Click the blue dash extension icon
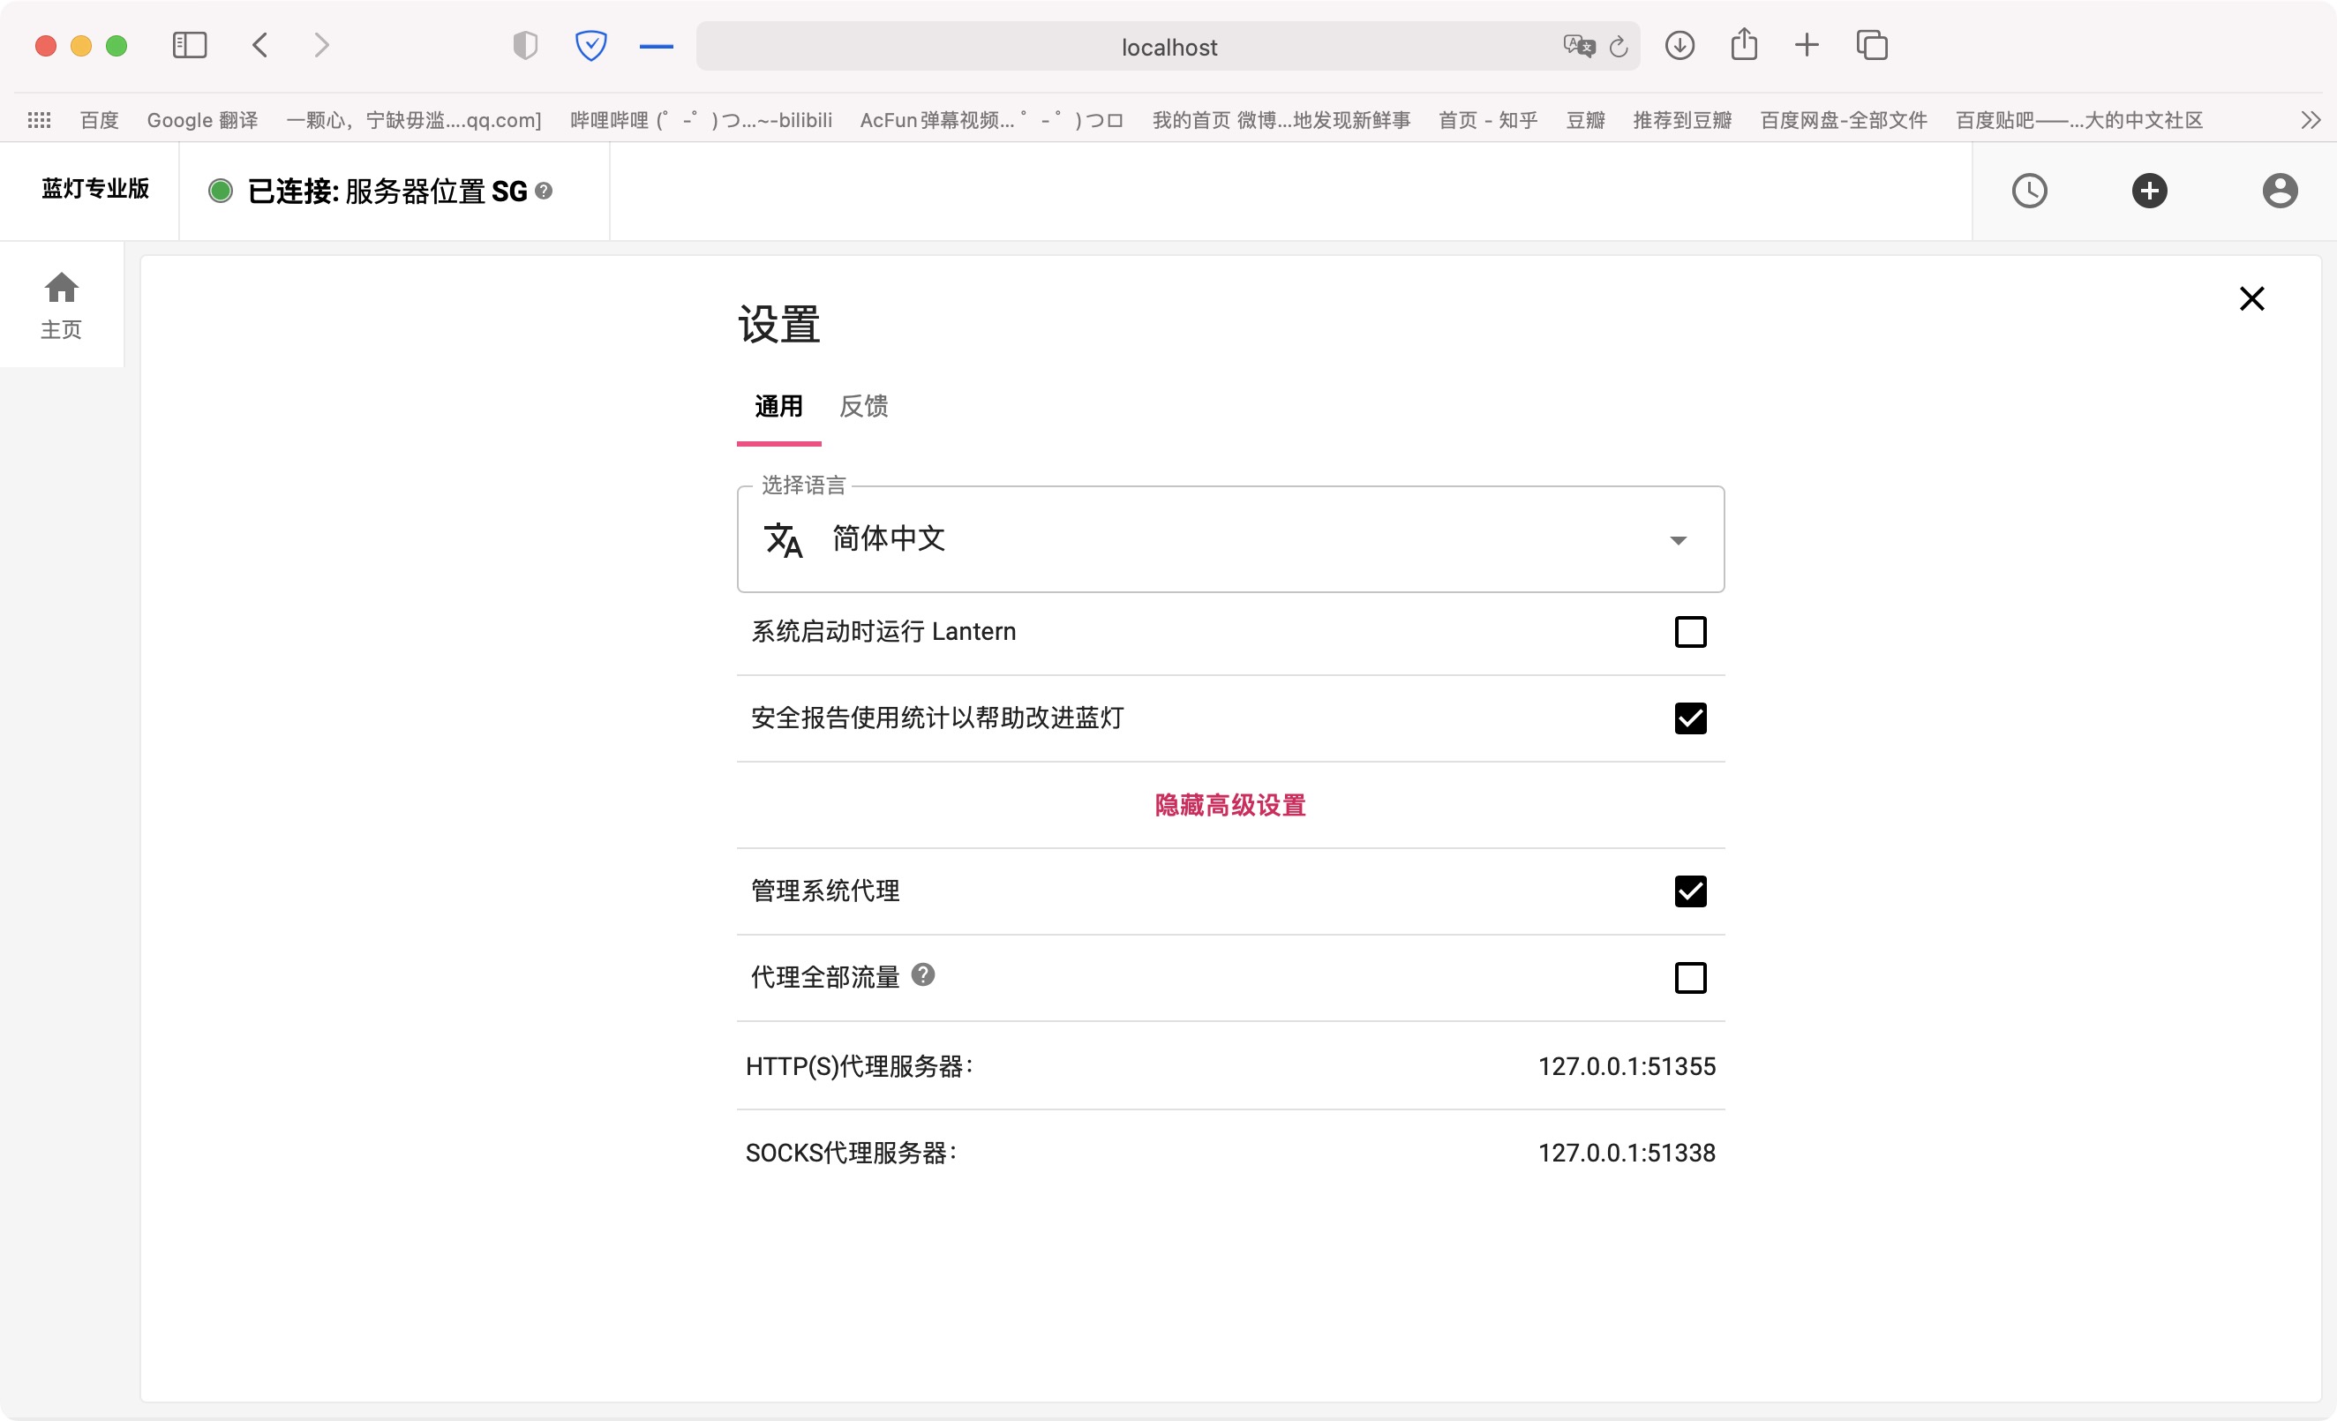This screenshot has height=1421, width=2337. click(x=657, y=46)
